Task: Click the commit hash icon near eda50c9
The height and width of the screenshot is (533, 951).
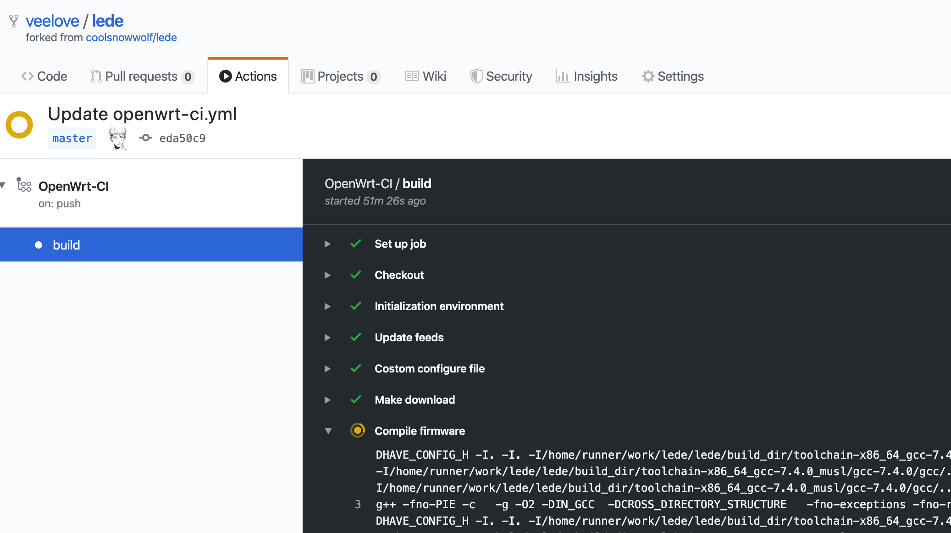Action: [x=145, y=138]
